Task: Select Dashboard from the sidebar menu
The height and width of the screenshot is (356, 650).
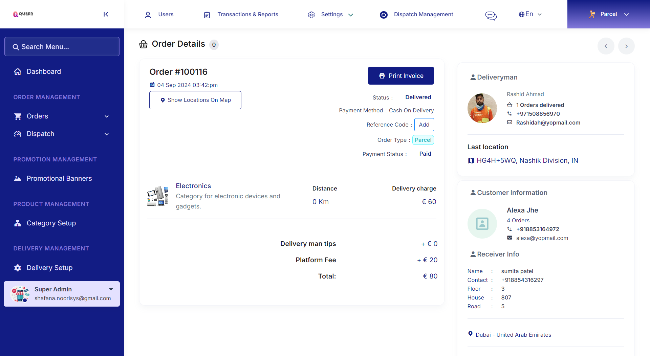Action: tap(44, 71)
